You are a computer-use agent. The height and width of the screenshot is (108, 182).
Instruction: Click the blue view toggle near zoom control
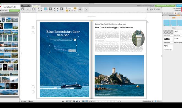pos(156,101)
